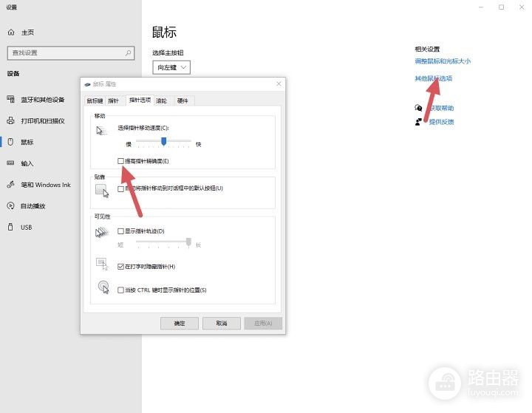Go to Settings home icon

[11, 33]
